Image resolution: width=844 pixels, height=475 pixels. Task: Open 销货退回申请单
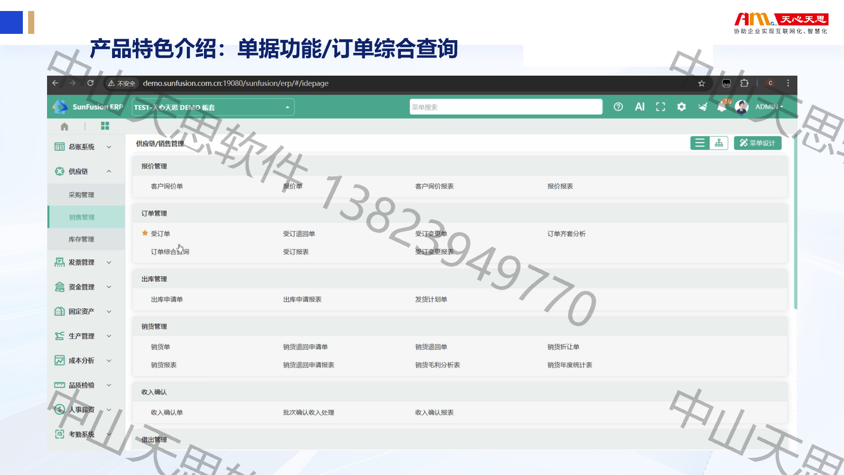(306, 347)
